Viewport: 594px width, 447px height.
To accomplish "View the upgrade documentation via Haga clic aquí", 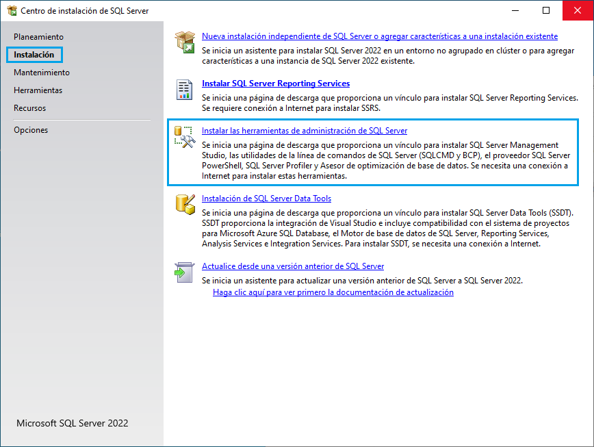I will (x=333, y=292).
